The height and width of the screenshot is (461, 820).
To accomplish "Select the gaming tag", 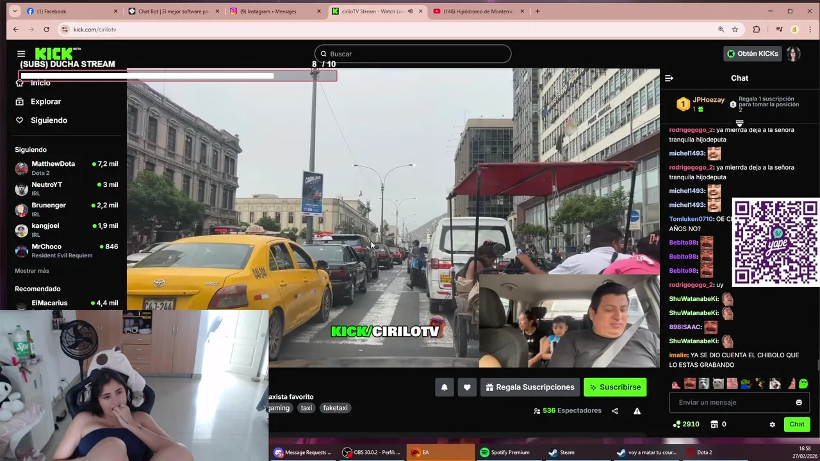I will 279,408.
